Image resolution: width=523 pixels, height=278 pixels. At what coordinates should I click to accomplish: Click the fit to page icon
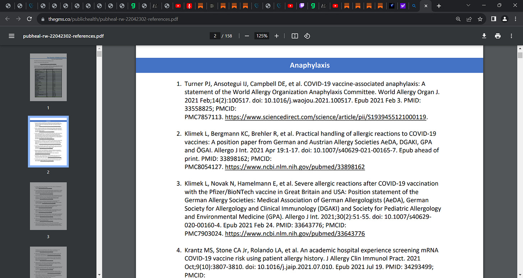(295, 36)
